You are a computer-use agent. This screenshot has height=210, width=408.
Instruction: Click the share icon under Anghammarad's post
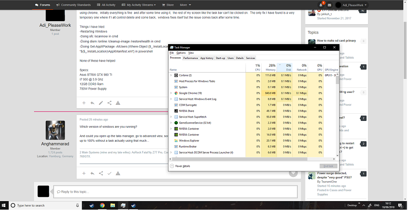101,174
